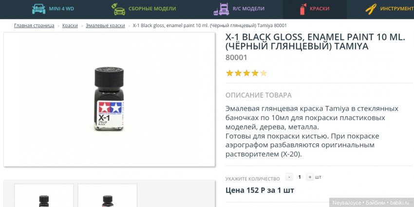Rate the product with the fifth star
The image size is (414, 207).
pyautogui.click(x=263, y=73)
